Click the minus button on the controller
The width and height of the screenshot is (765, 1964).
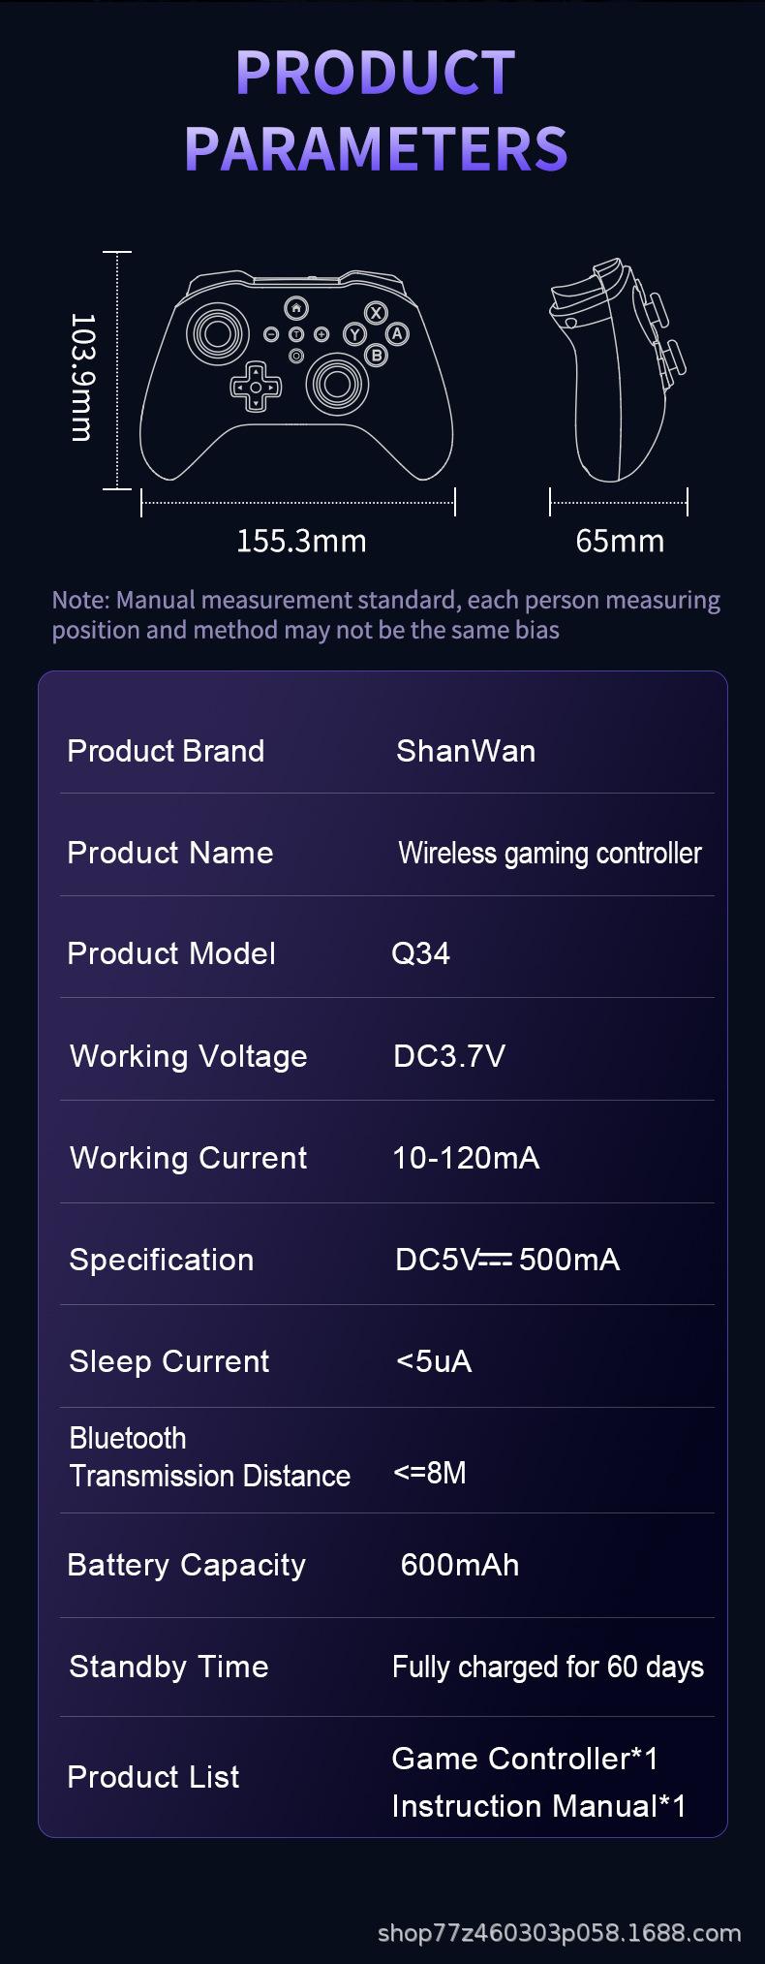[x=271, y=334]
